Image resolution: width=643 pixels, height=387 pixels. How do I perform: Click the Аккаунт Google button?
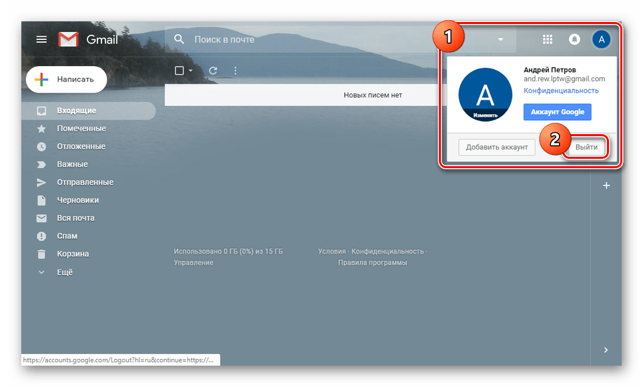(x=558, y=112)
